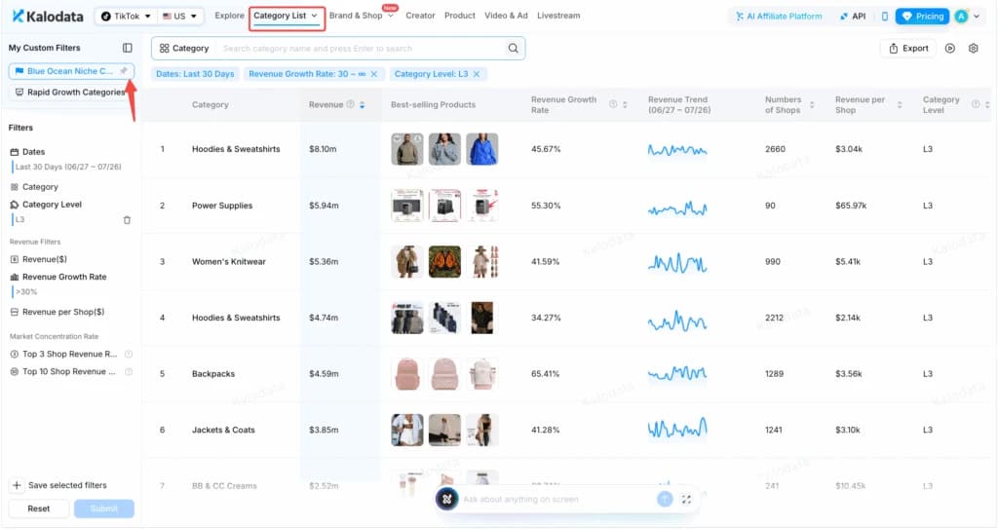Click the Reset filters button
Viewport: 998px width, 529px height.
point(39,509)
